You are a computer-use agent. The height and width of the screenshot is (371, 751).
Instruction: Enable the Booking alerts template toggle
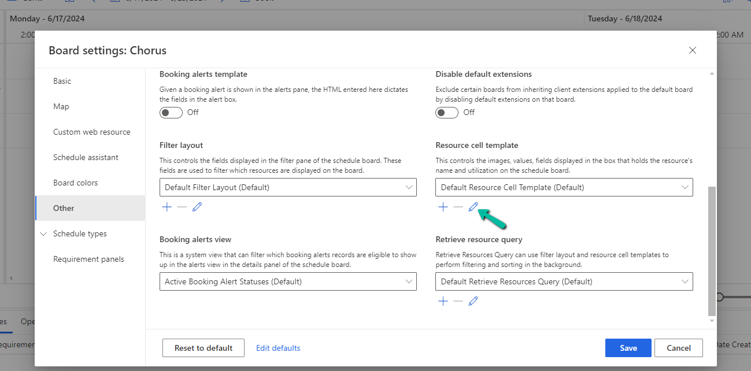[x=171, y=112]
